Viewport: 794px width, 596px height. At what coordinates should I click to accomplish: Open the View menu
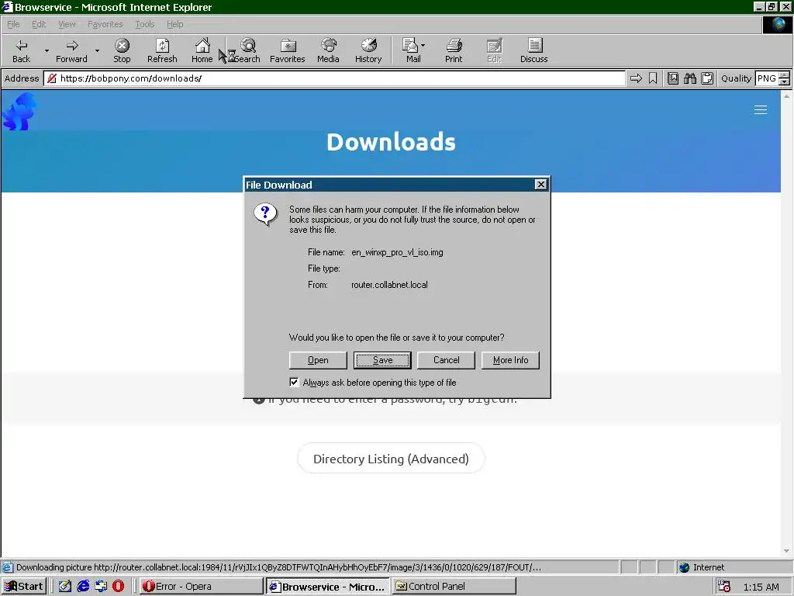click(x=67, y=24)
